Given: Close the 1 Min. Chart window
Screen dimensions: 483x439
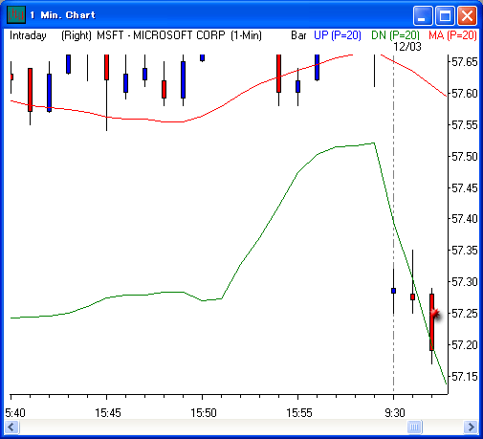Looking at the screenshot, I should [x=467, y=15].
